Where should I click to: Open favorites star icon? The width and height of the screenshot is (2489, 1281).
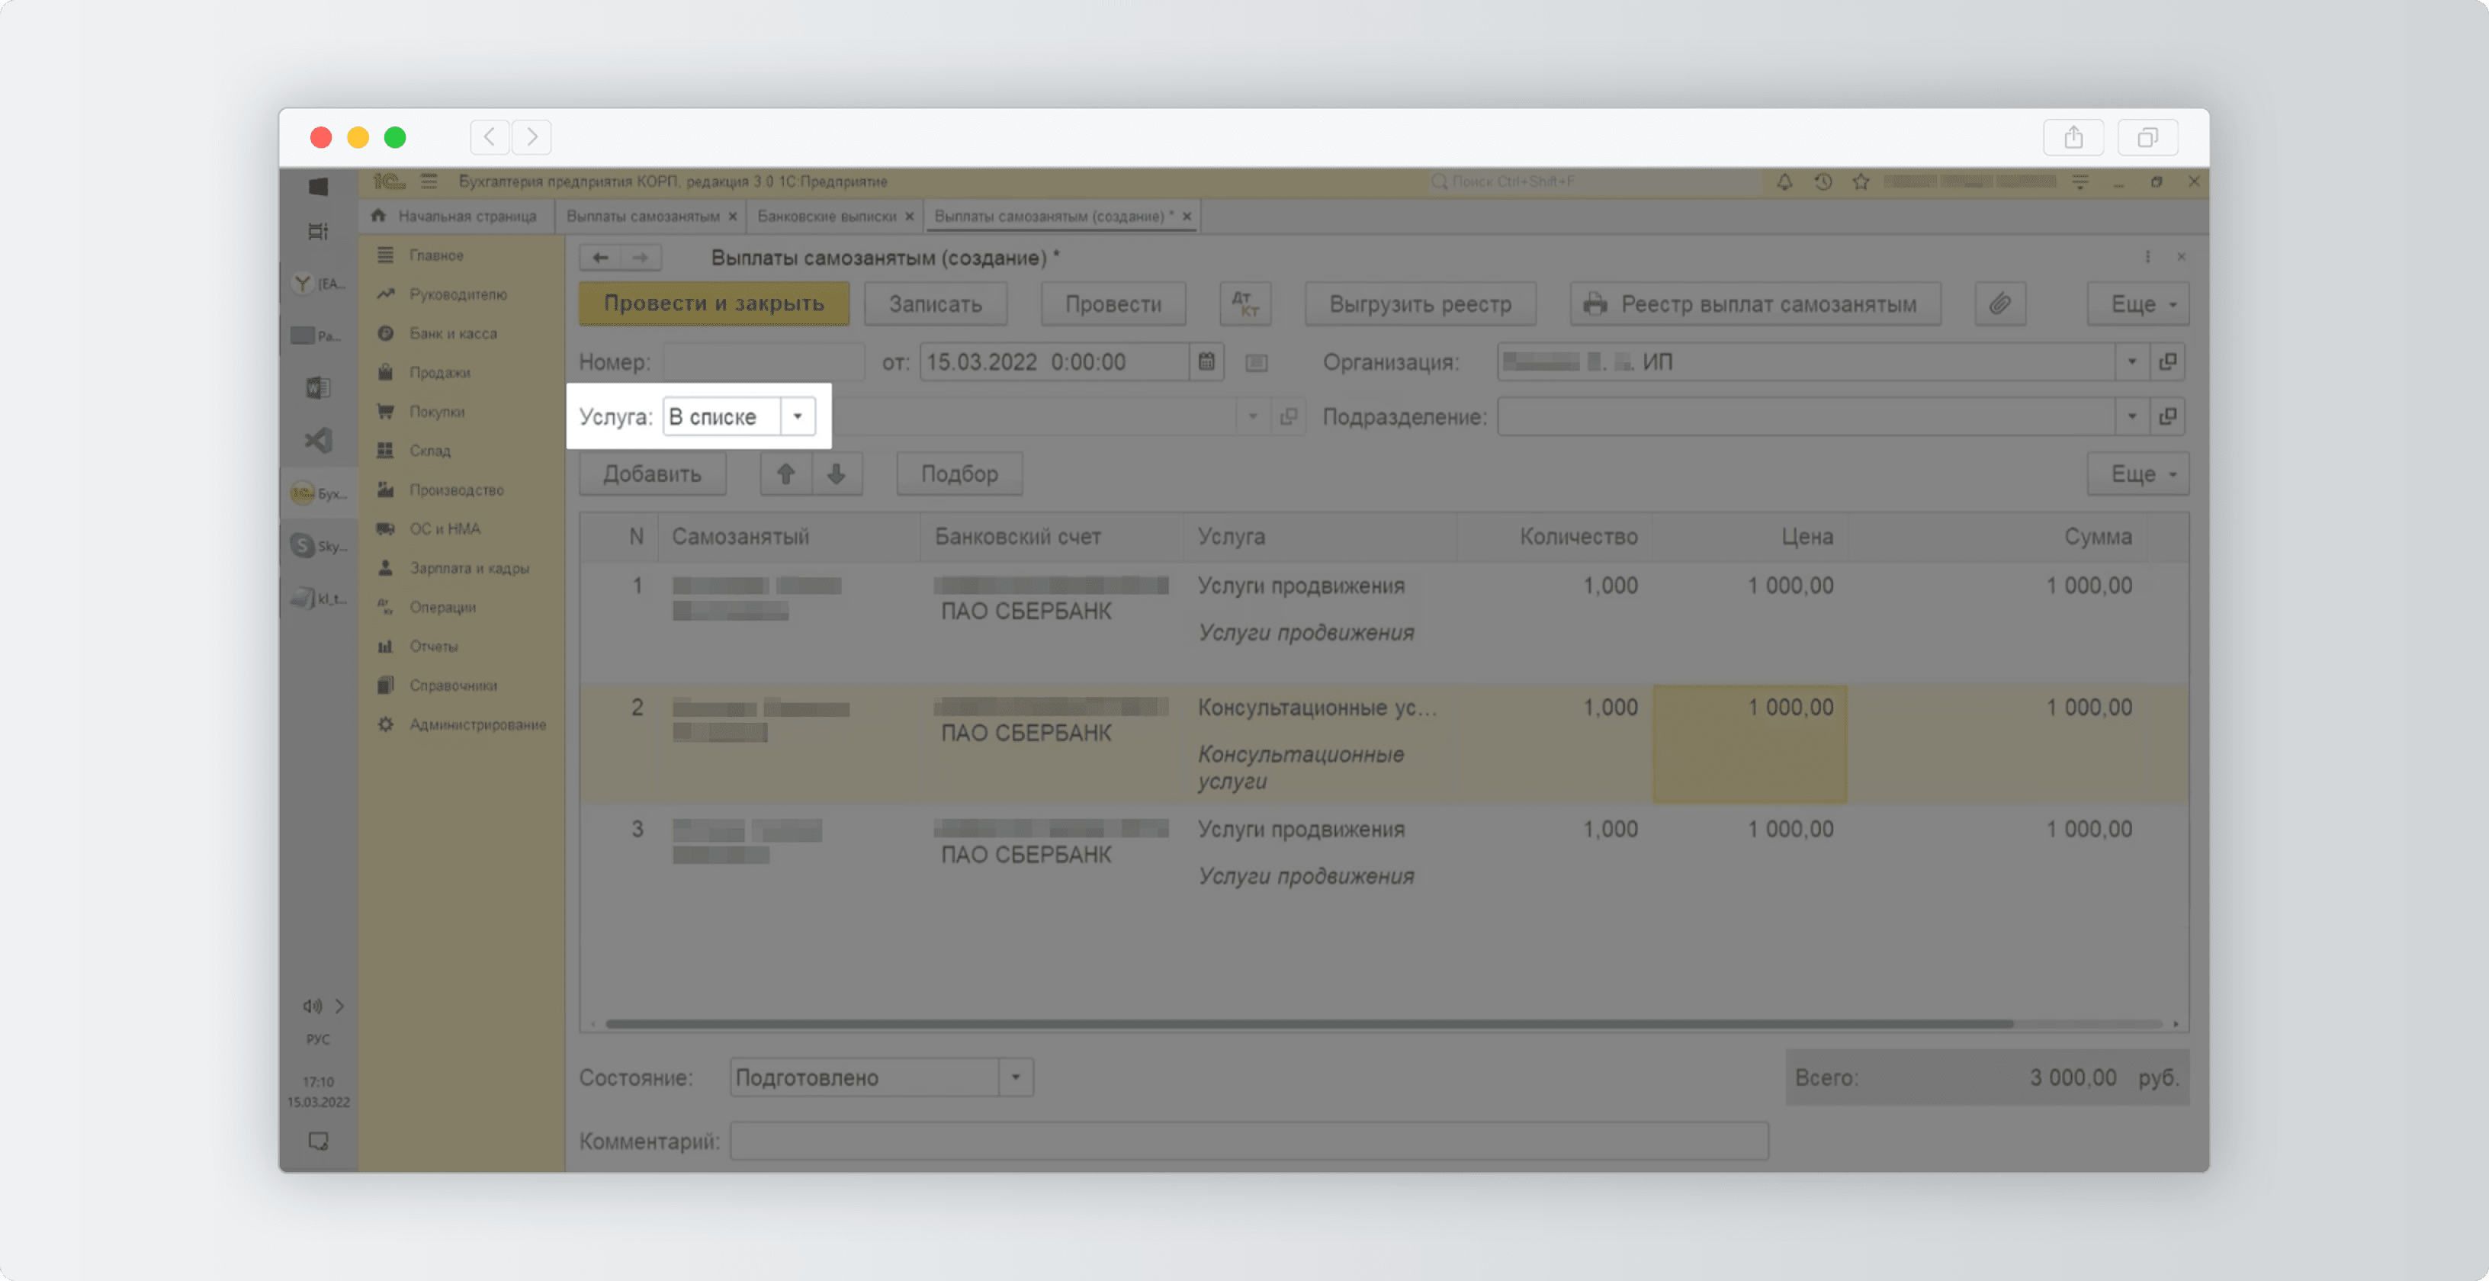point(1861,181)
